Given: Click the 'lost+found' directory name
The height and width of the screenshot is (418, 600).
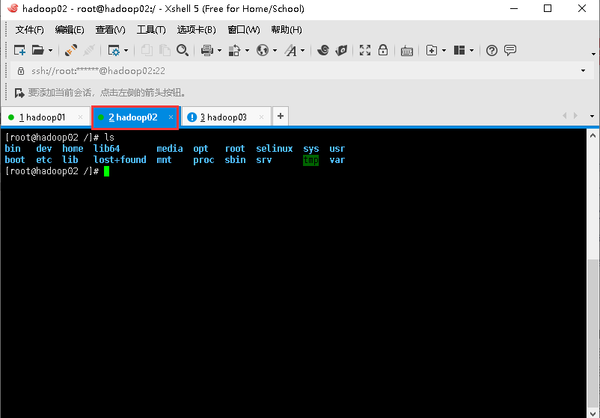Looking at the screenshot, I should point(120,160).
